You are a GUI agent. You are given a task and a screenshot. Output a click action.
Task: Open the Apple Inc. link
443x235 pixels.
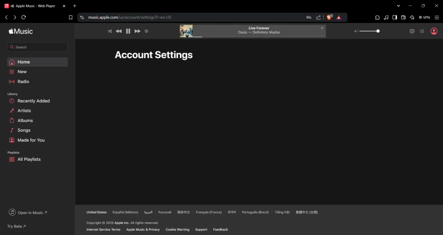[x=122, y=223]
